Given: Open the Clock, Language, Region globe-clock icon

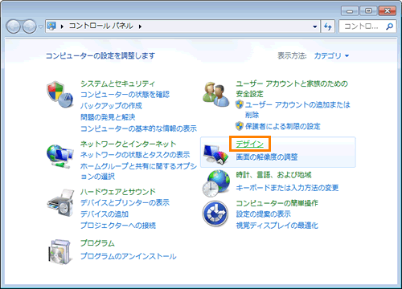Looking at the screenshot, I should pos(216,183).
